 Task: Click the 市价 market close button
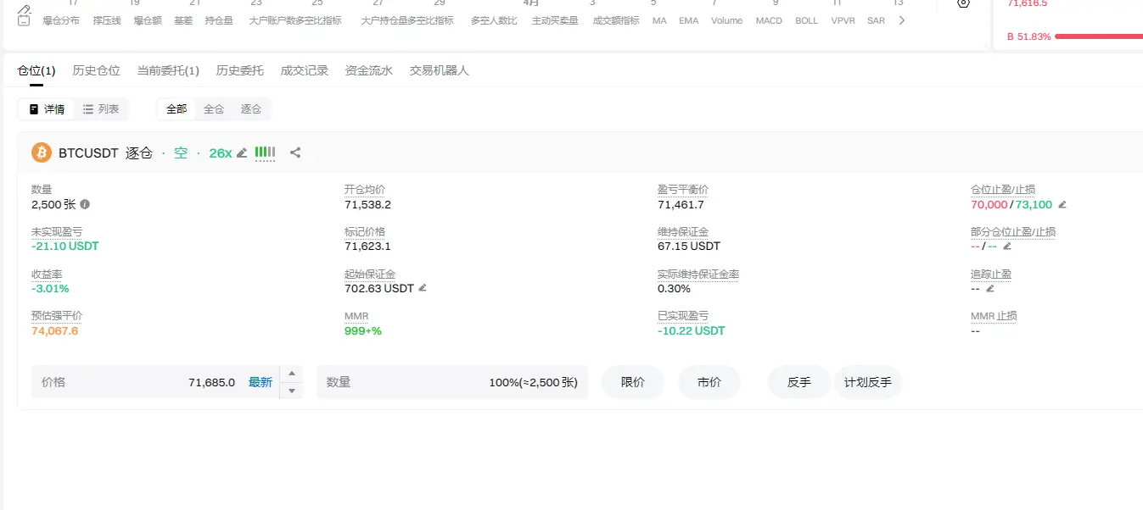click(709, 382)
